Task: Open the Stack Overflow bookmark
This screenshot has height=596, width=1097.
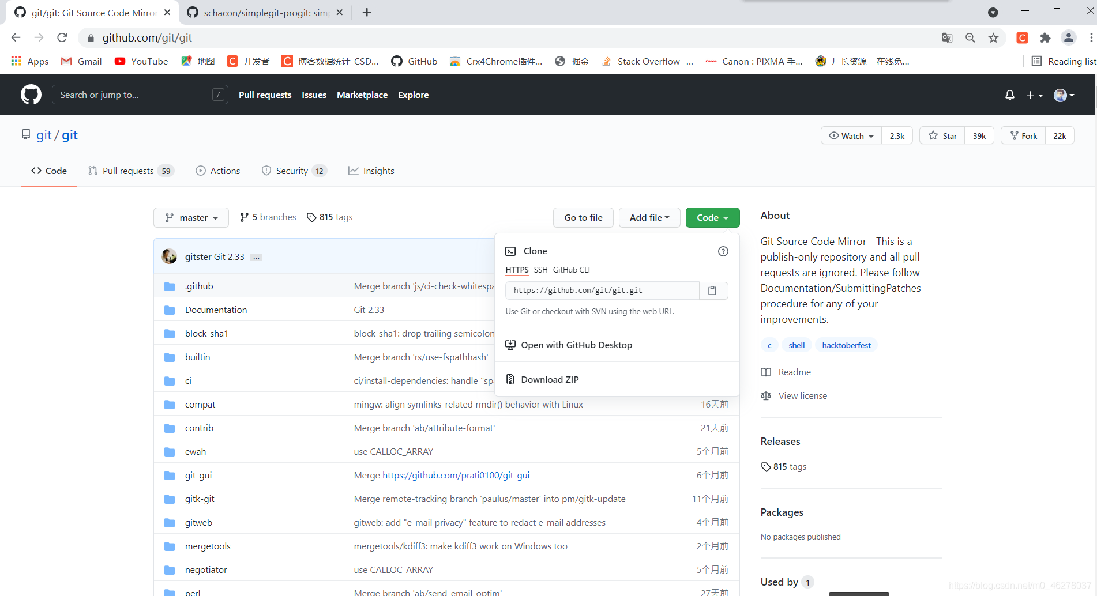Action: 647,61
